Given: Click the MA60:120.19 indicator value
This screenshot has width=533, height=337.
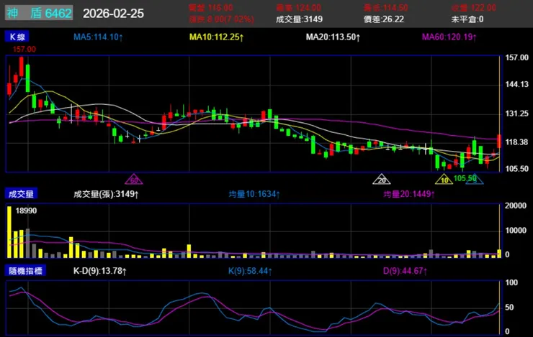Looking at the screenshot, I should [449, 37].
